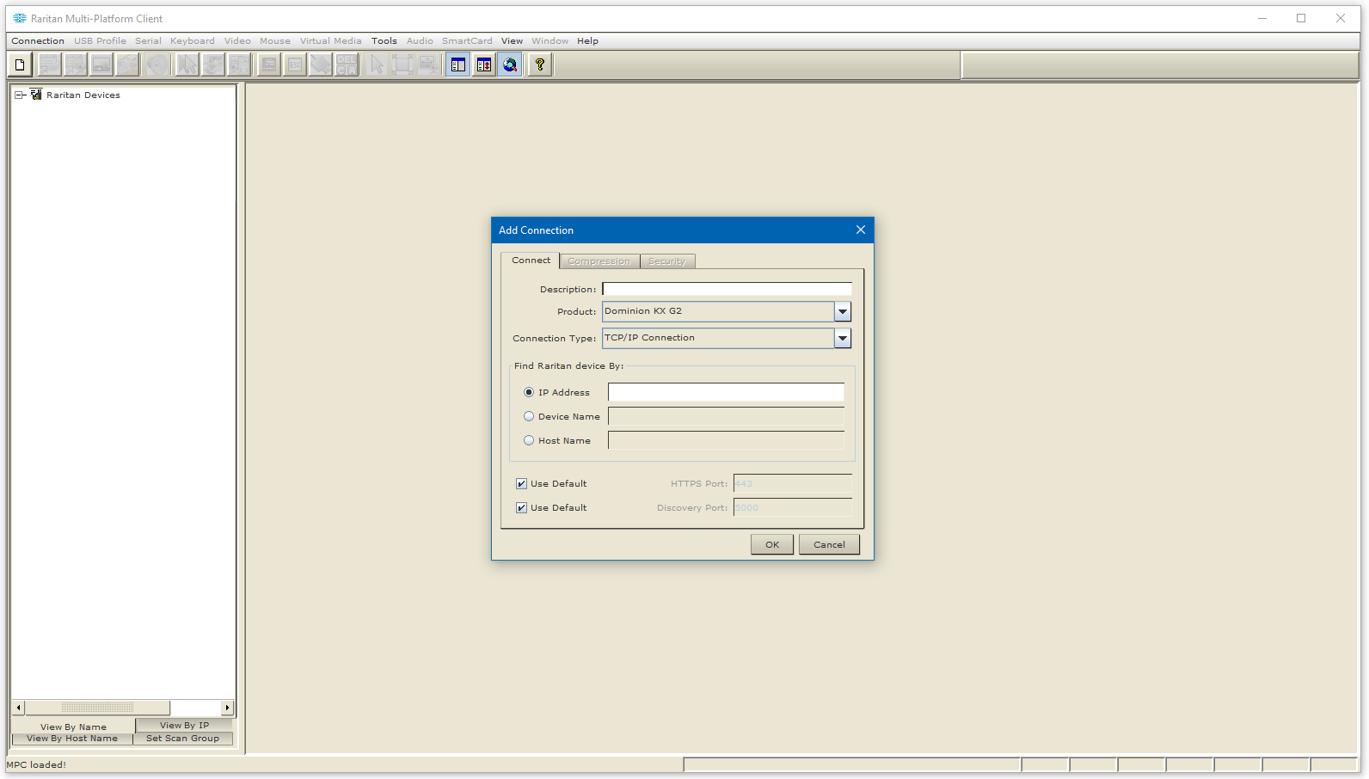This screenshot has height=779, width=1369.
Task: Open the Connection Type dropdown
Action: 843,338
